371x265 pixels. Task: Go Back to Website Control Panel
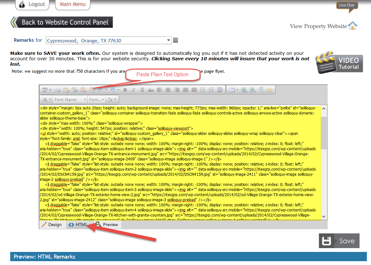(x=62, y=22)
